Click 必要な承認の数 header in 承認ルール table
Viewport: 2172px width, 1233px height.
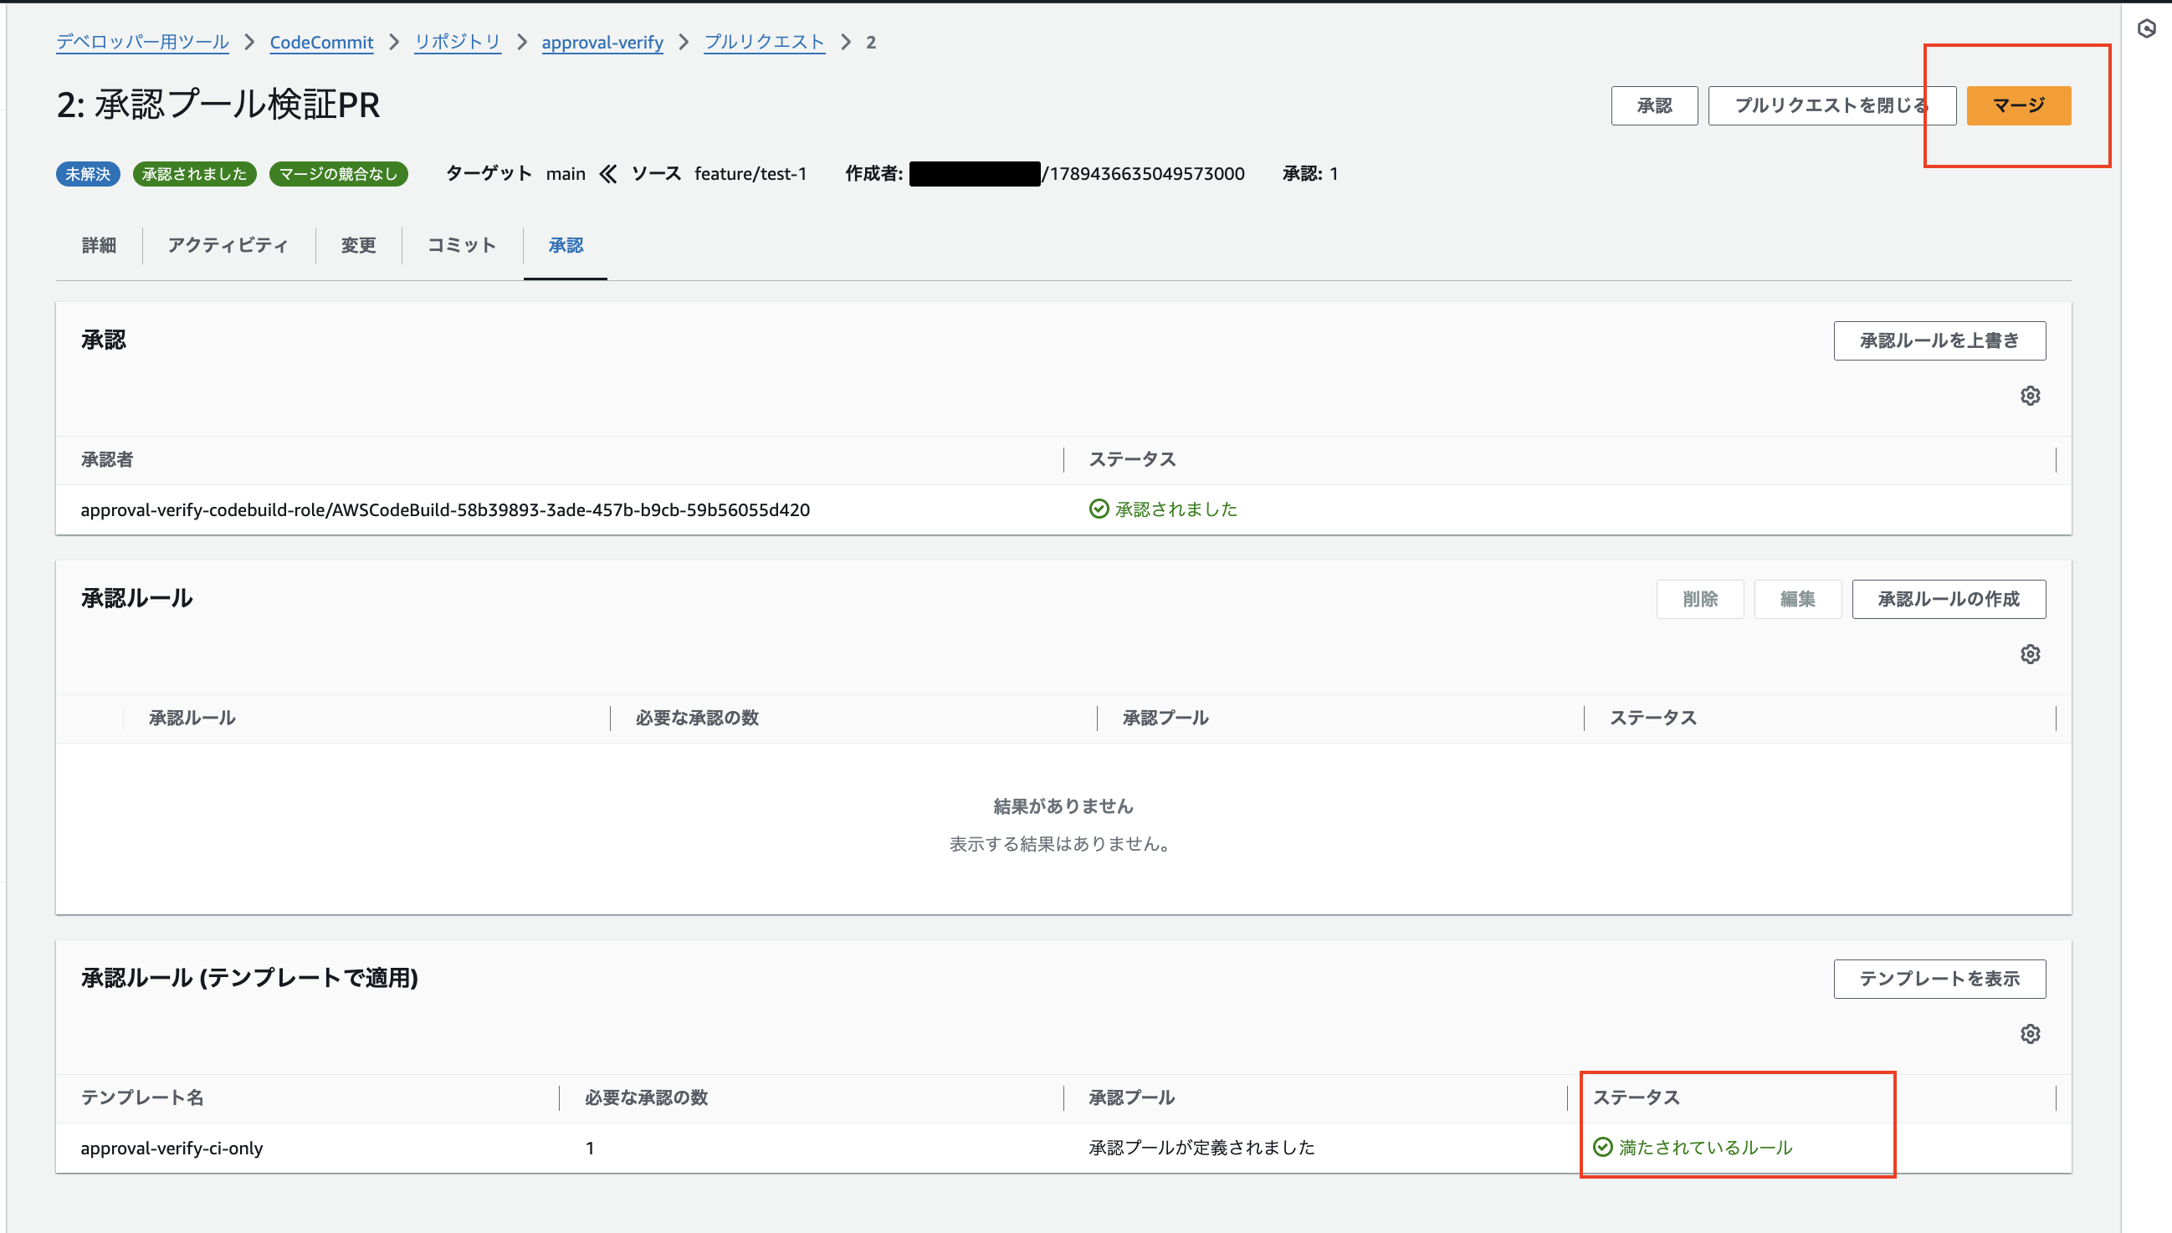click(697, 718)
